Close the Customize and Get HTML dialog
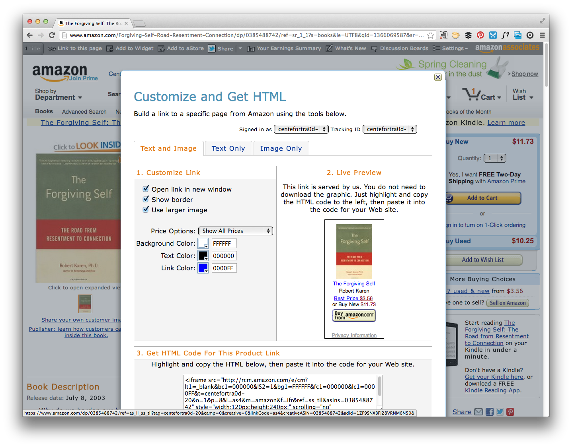The height and width of the screenshot is (448, 572). pos(438,77)
